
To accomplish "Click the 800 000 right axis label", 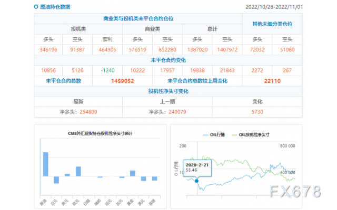I will [x=288, y=146].
